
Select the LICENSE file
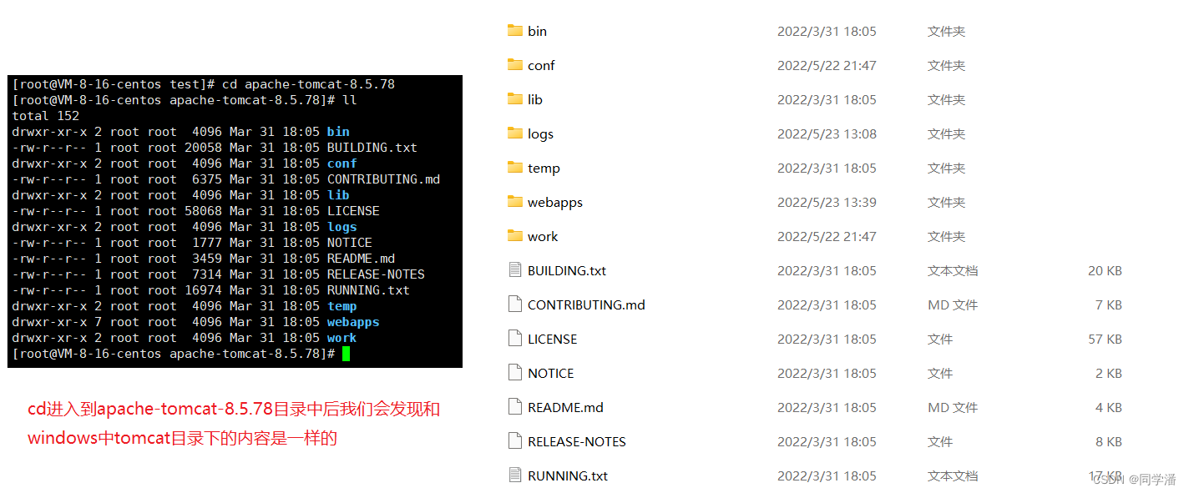[x=552, y=338]
